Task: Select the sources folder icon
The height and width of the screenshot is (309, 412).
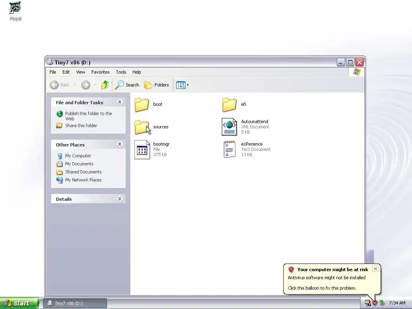Action: [x=142, y=127]
